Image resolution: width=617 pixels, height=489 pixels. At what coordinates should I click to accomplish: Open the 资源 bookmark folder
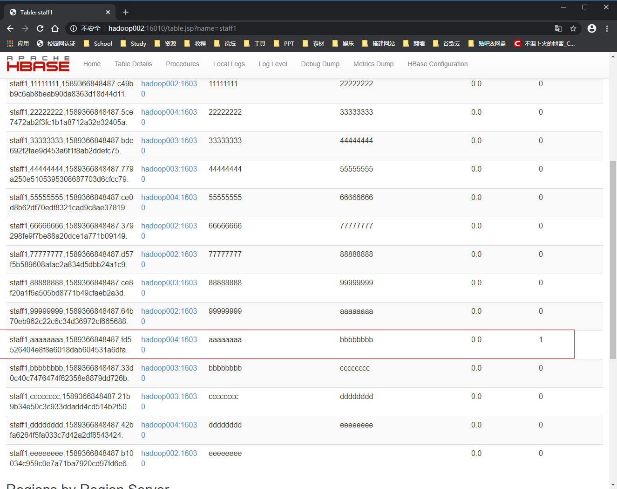pyautogui.click(x=165, y=43)
